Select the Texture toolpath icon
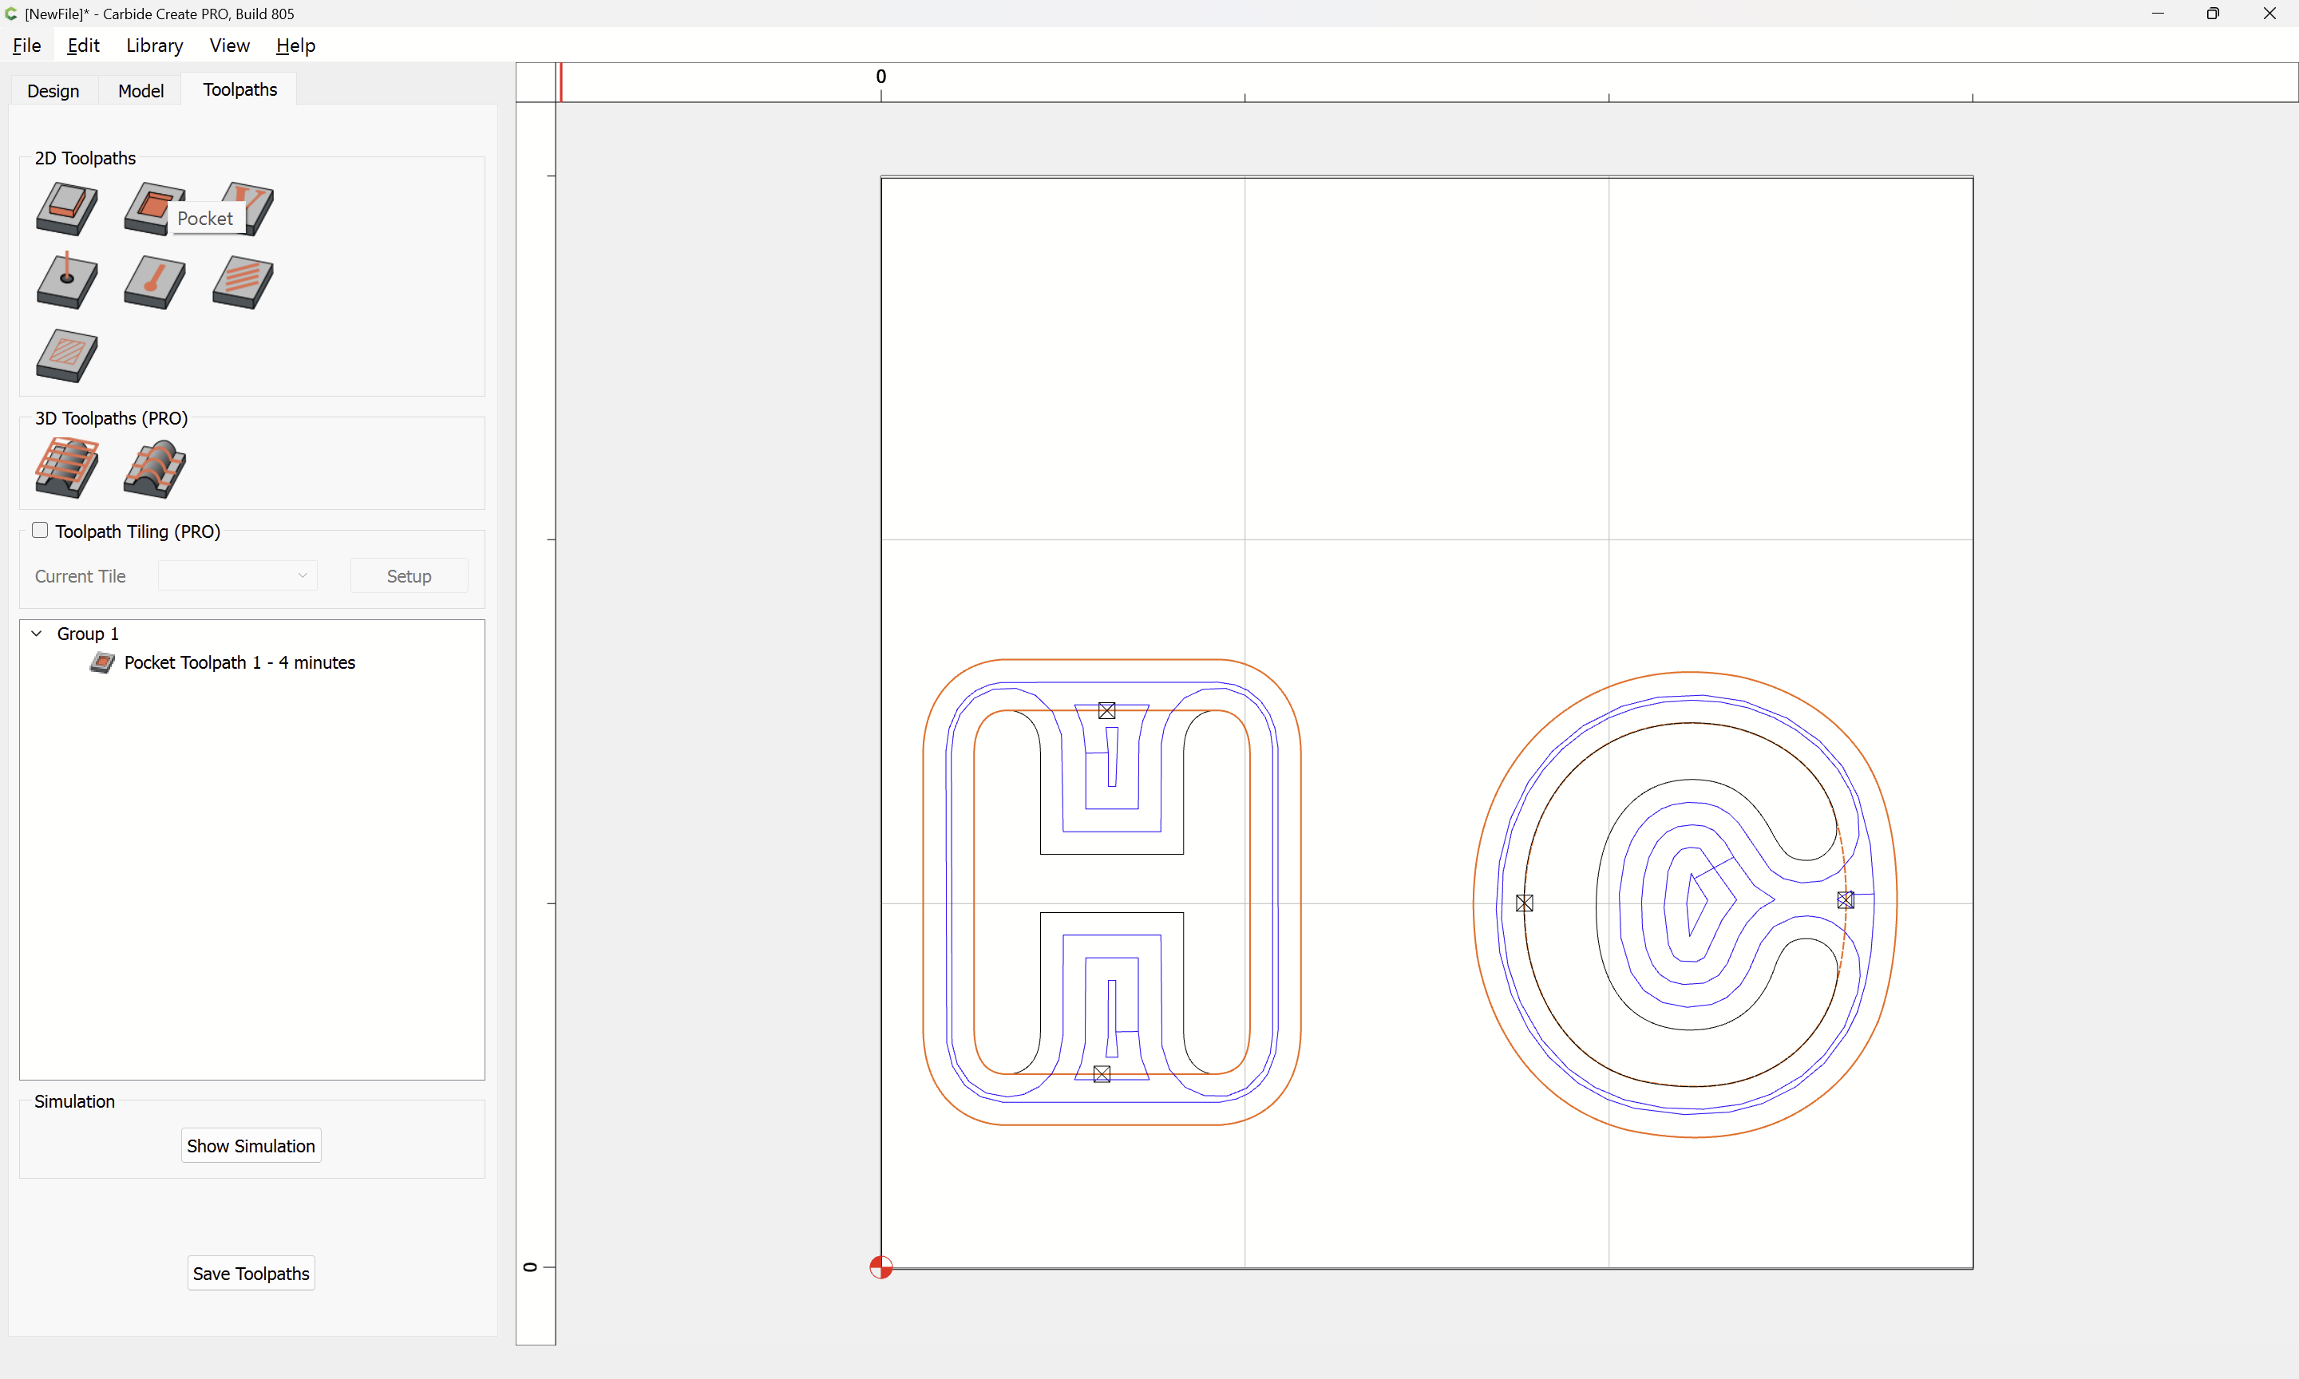Screen dimensions: 2299x1379 point(243,282)
